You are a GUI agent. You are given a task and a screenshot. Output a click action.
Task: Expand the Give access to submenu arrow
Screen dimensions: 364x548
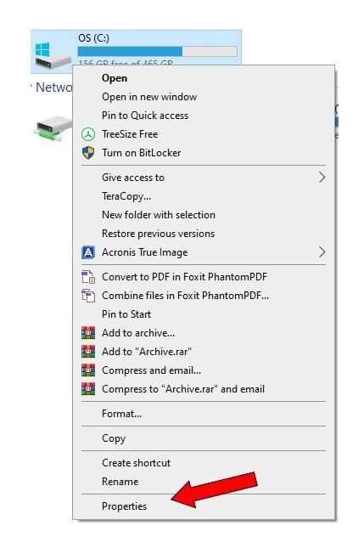point(322,178)
